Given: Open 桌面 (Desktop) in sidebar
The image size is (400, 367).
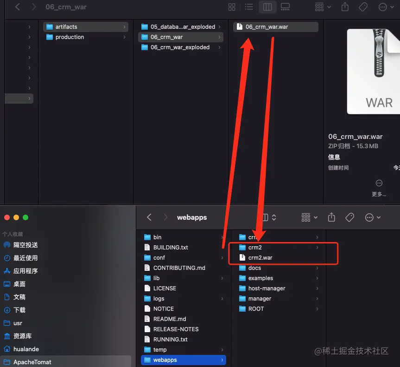Looking at the screenshot, I should (15, 284).
